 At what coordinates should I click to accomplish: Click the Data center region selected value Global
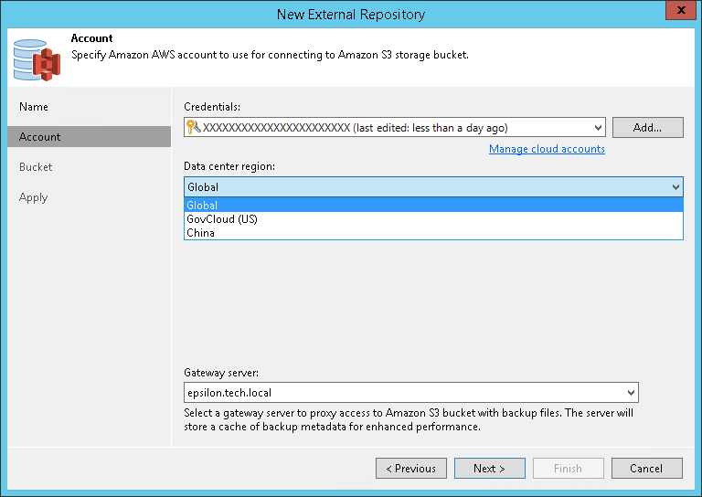(203, 187)
